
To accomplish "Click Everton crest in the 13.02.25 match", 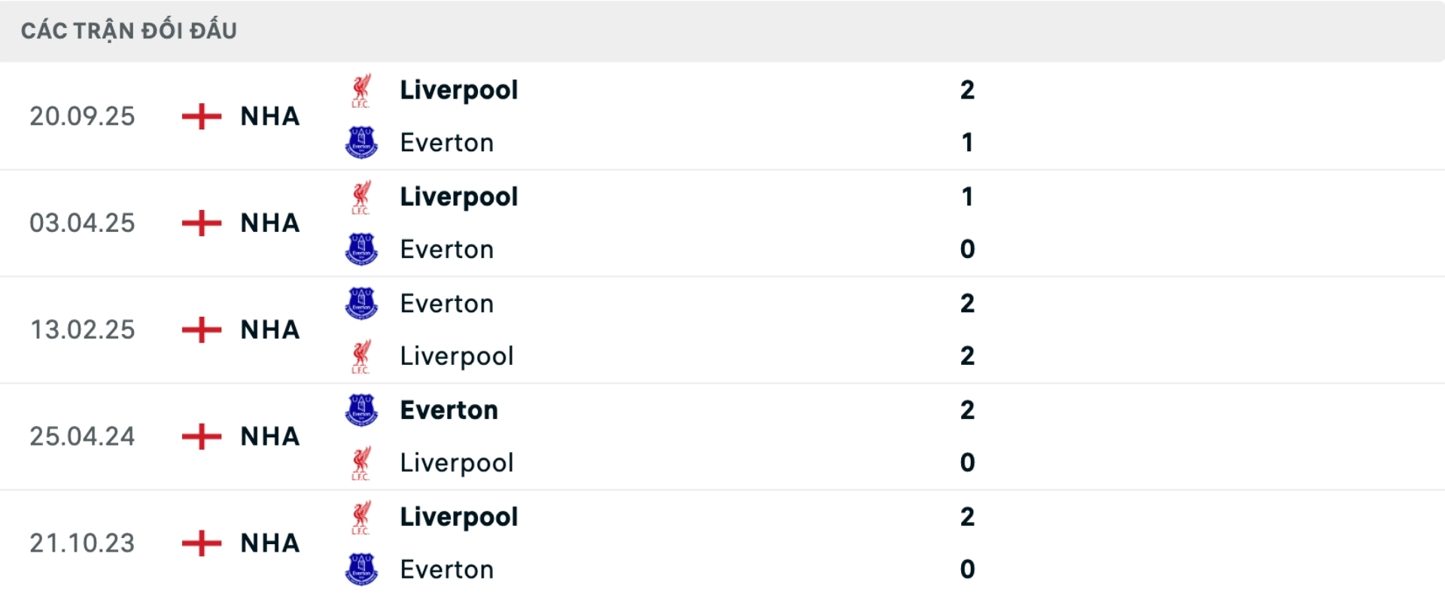I will tap(361, 303).
